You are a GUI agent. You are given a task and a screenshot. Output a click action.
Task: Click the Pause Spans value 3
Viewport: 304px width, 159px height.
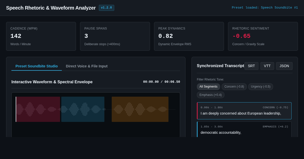point(86,36)
